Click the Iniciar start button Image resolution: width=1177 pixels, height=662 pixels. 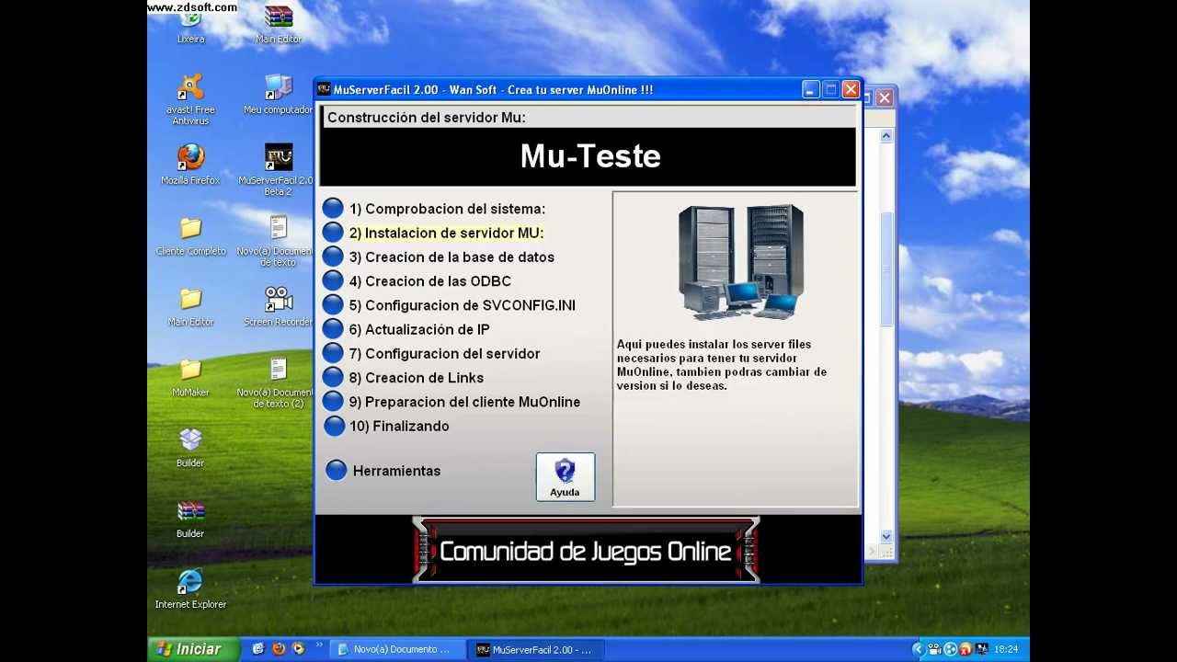[x=193, y=649]
